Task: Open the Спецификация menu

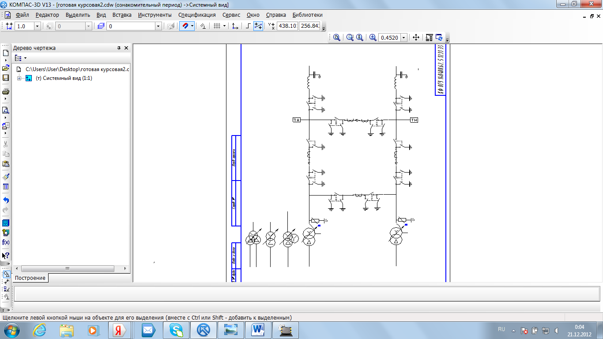Action: coord(197,15)
